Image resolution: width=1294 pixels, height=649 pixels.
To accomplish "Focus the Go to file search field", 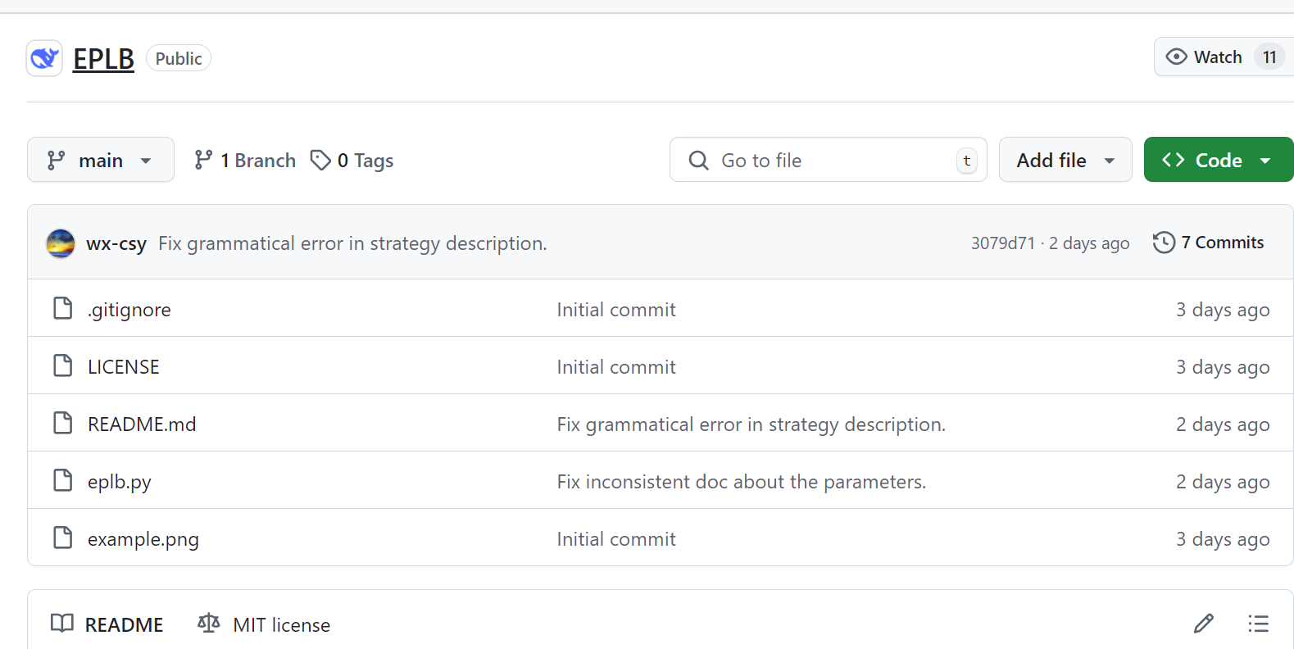I will [x=829, y=160].
